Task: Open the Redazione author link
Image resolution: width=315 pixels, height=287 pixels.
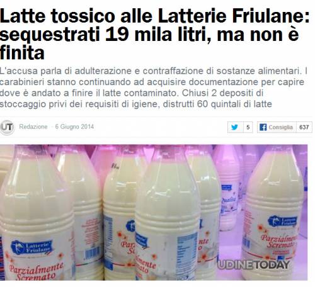Action: point(33,127)
